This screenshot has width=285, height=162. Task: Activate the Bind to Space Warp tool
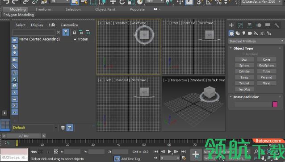coord(44,2)
